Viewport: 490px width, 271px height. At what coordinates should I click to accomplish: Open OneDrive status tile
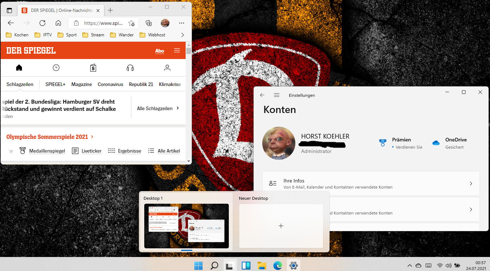tap(450, 143)
